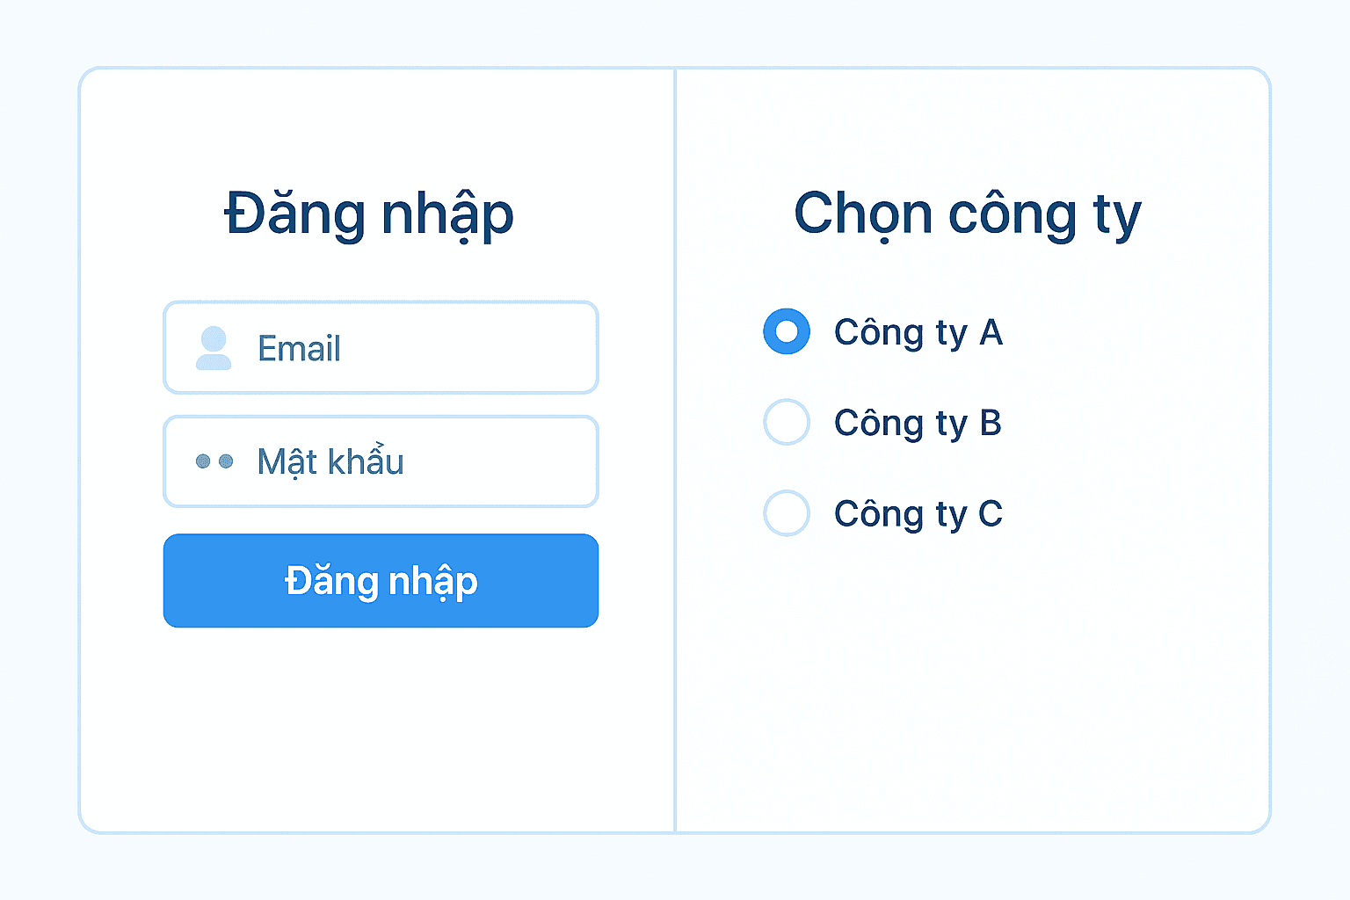Click the Công ty B label text
This screenshot has width=1350, height=900.
click(x=918, y=423)
